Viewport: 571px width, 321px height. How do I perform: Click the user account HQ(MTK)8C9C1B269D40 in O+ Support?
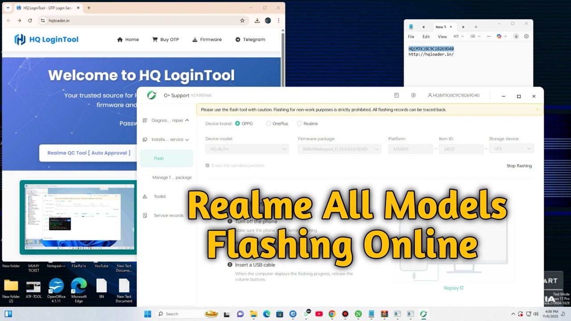click(x=453, y=95)
